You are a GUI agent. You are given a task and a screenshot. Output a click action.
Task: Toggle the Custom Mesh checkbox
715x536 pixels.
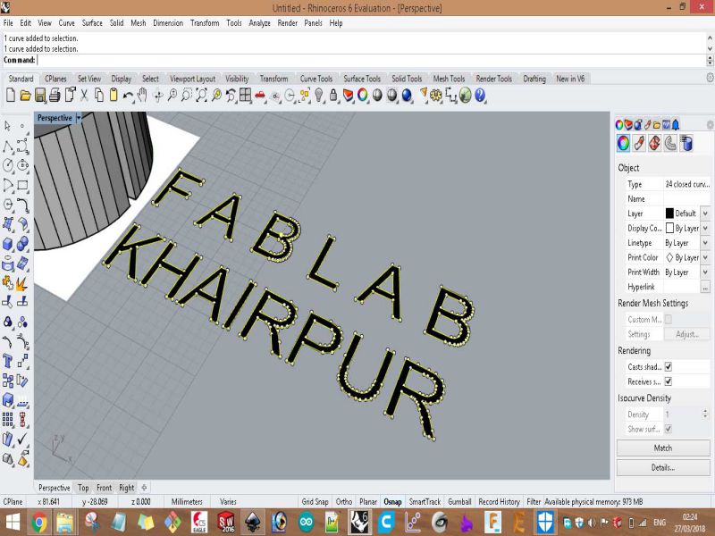pos(668,319)
